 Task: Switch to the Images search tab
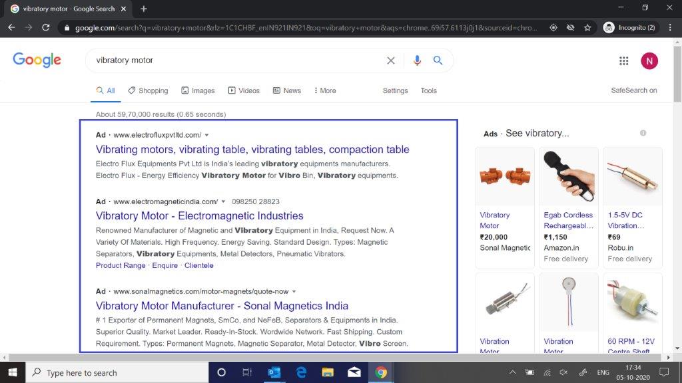point(198,90)
